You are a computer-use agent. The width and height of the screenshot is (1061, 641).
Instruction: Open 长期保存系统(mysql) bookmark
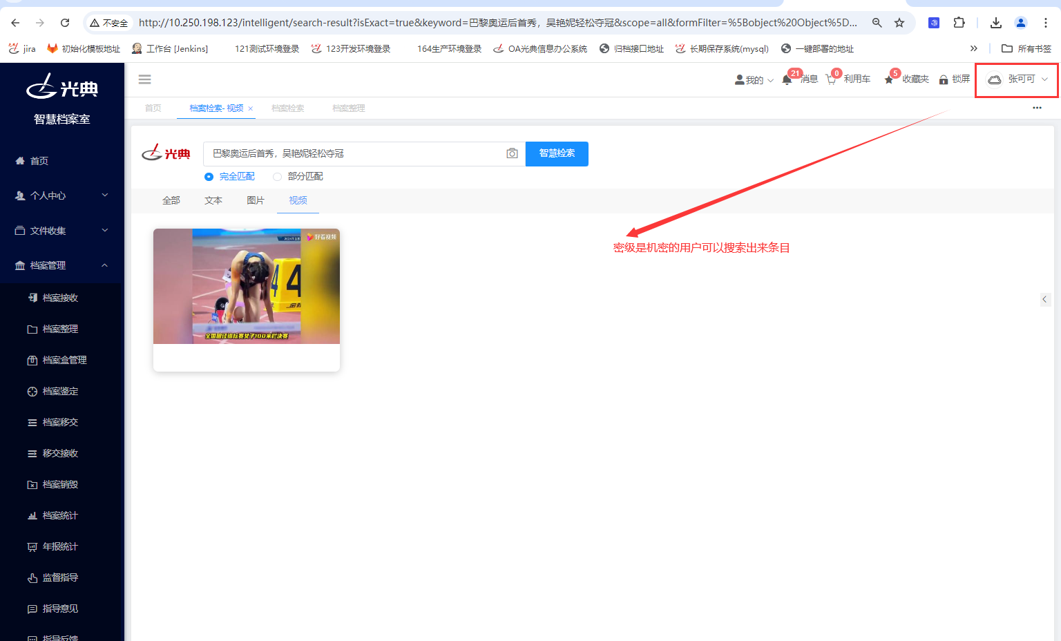[x=722, y=48]
